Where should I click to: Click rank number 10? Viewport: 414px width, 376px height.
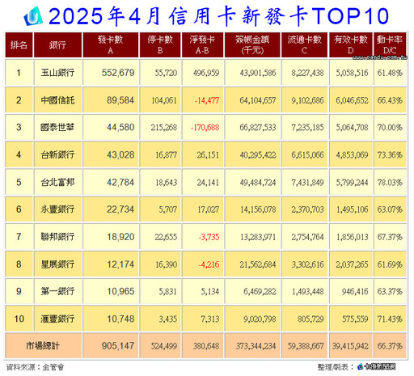(19, 319)
